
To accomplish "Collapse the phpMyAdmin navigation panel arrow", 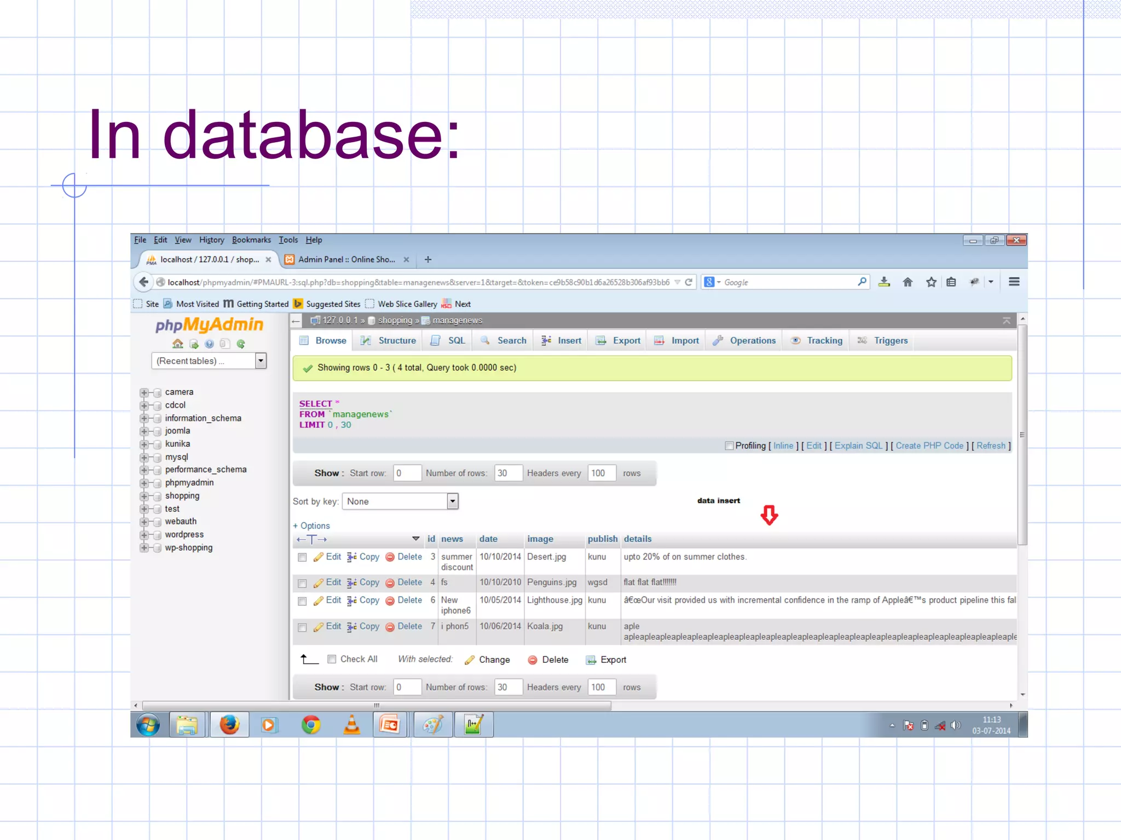I will click(296, 320).
